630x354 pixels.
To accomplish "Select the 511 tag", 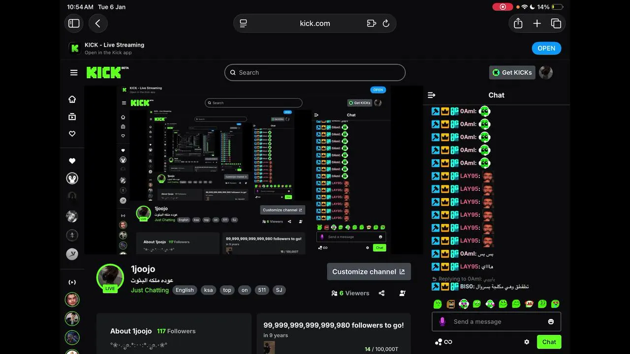I will (262, 290).
